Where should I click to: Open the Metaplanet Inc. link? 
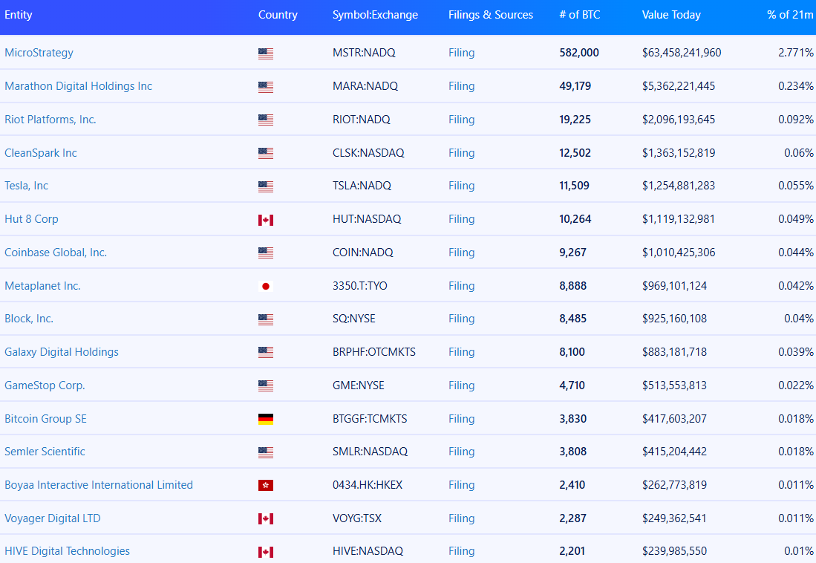pos(42,285)
